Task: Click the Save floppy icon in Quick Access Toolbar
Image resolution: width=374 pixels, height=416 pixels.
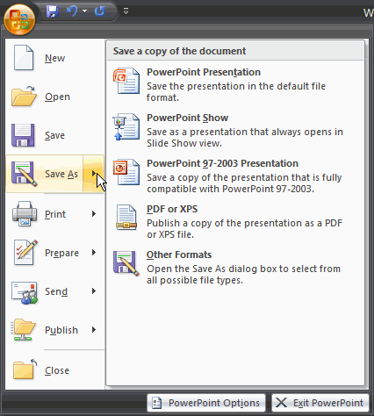Action: [x=53, y=11]
